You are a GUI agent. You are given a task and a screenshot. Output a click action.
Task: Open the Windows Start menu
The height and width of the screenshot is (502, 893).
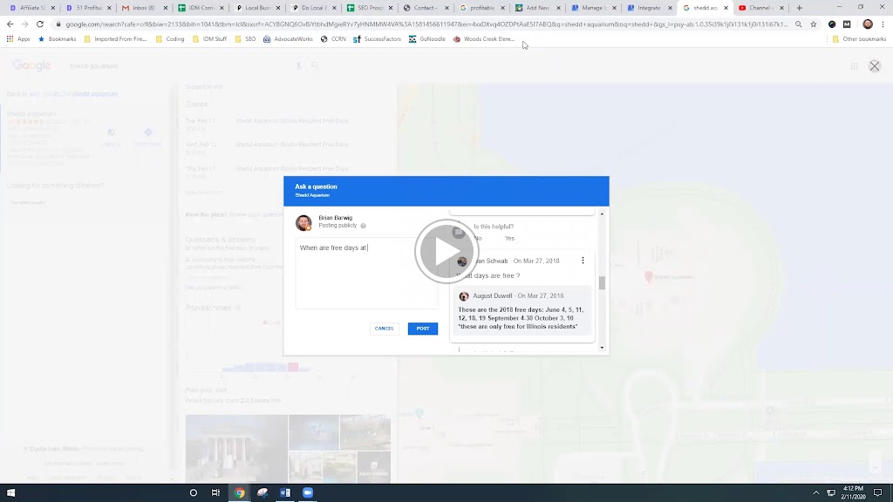click(x=10, y=493)
